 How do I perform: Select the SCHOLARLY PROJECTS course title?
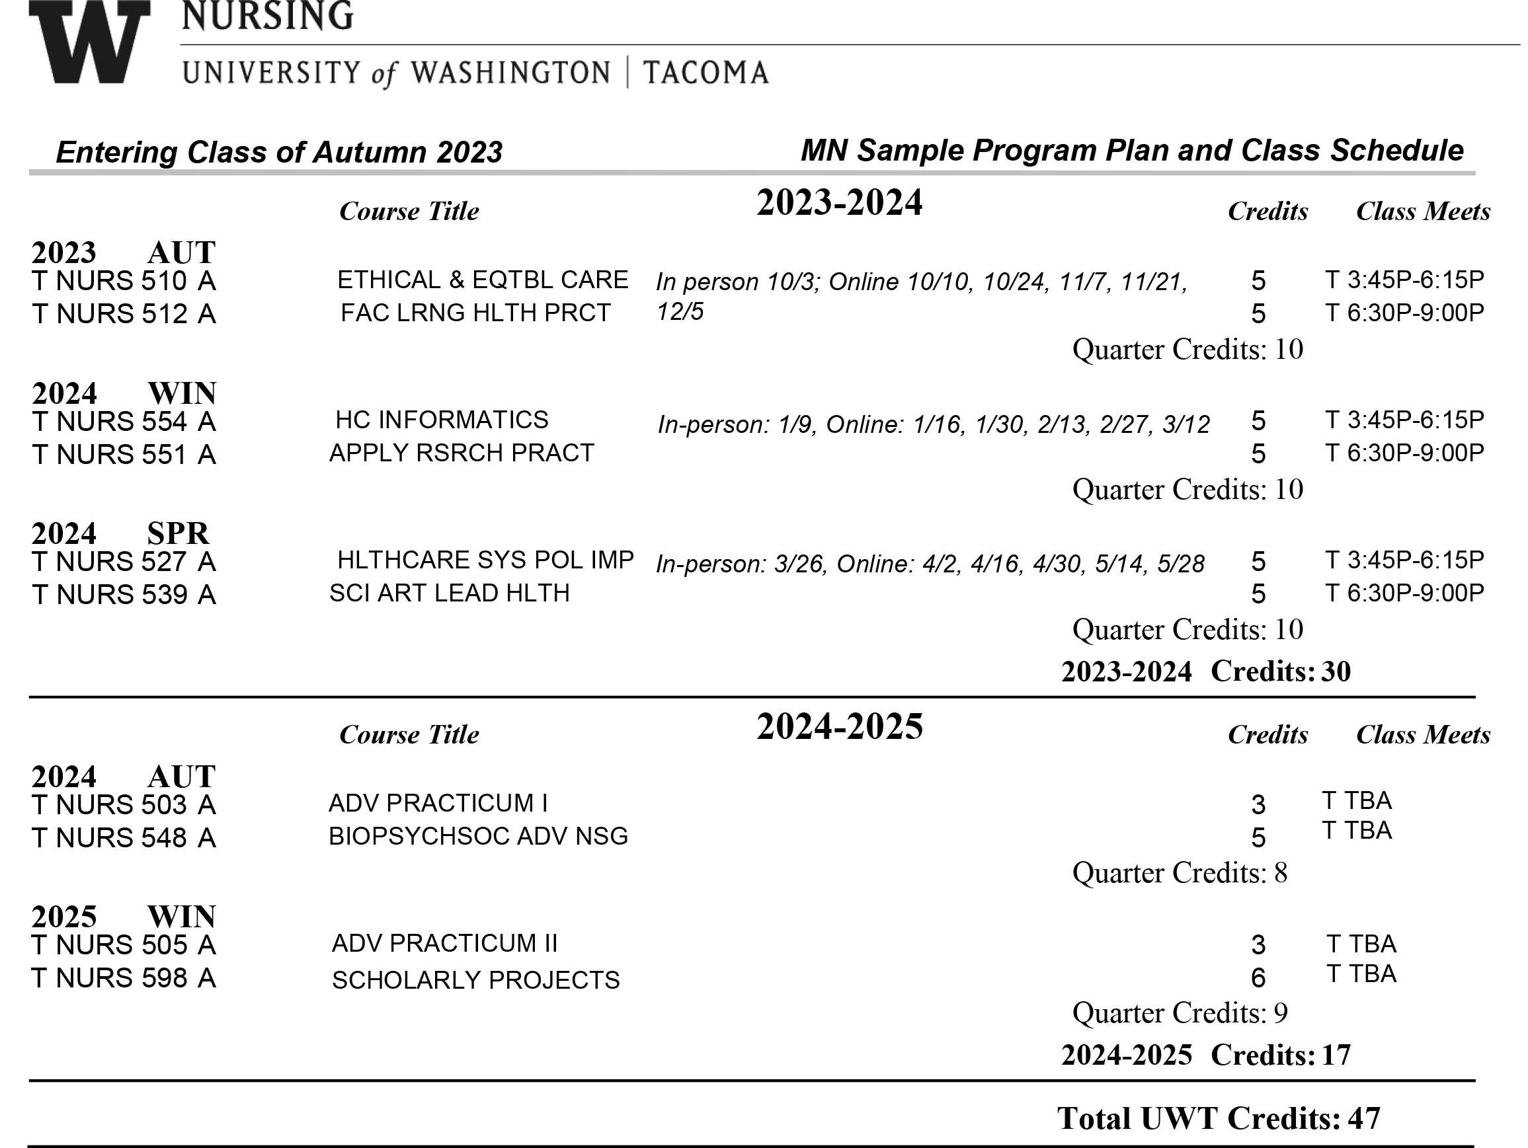[x=475, y=979]
